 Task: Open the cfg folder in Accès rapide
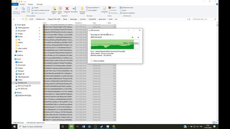point(19,40)
